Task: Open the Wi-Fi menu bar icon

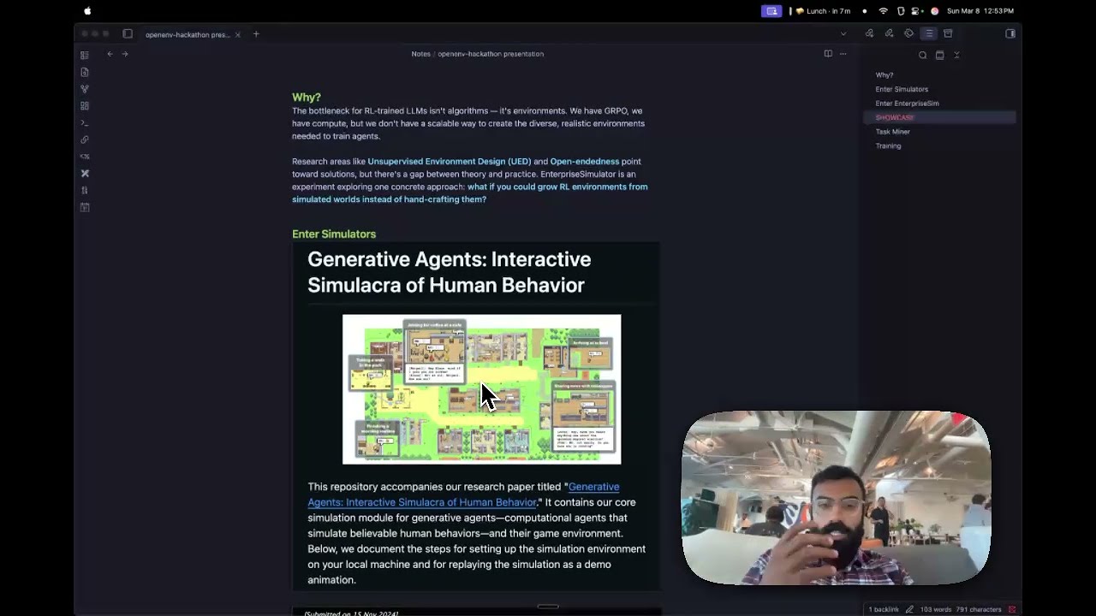Action: tap(883, 11)
